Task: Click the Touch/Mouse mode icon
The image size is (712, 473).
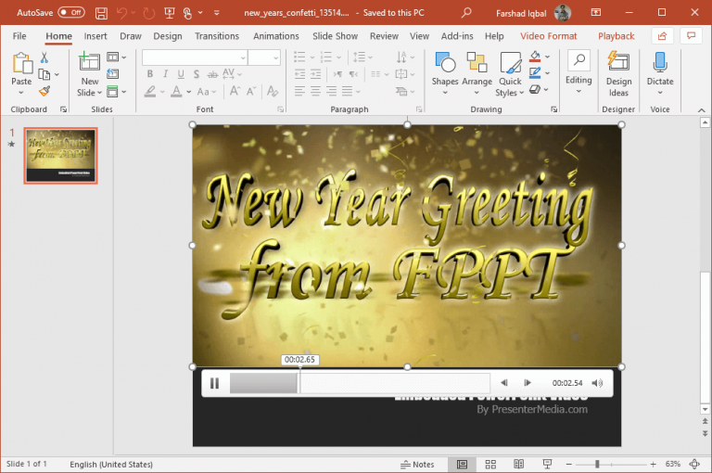Action: click(x=187, y=13)
